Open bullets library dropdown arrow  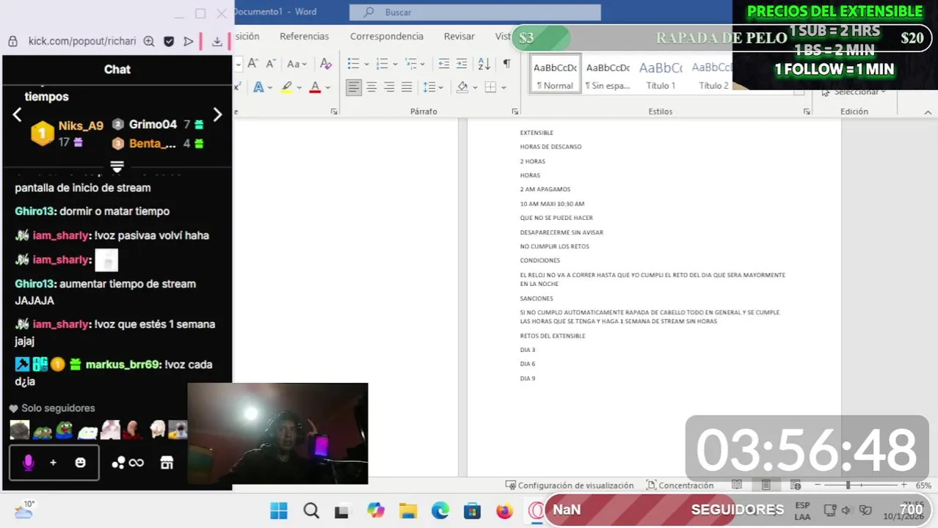[366, 65]
